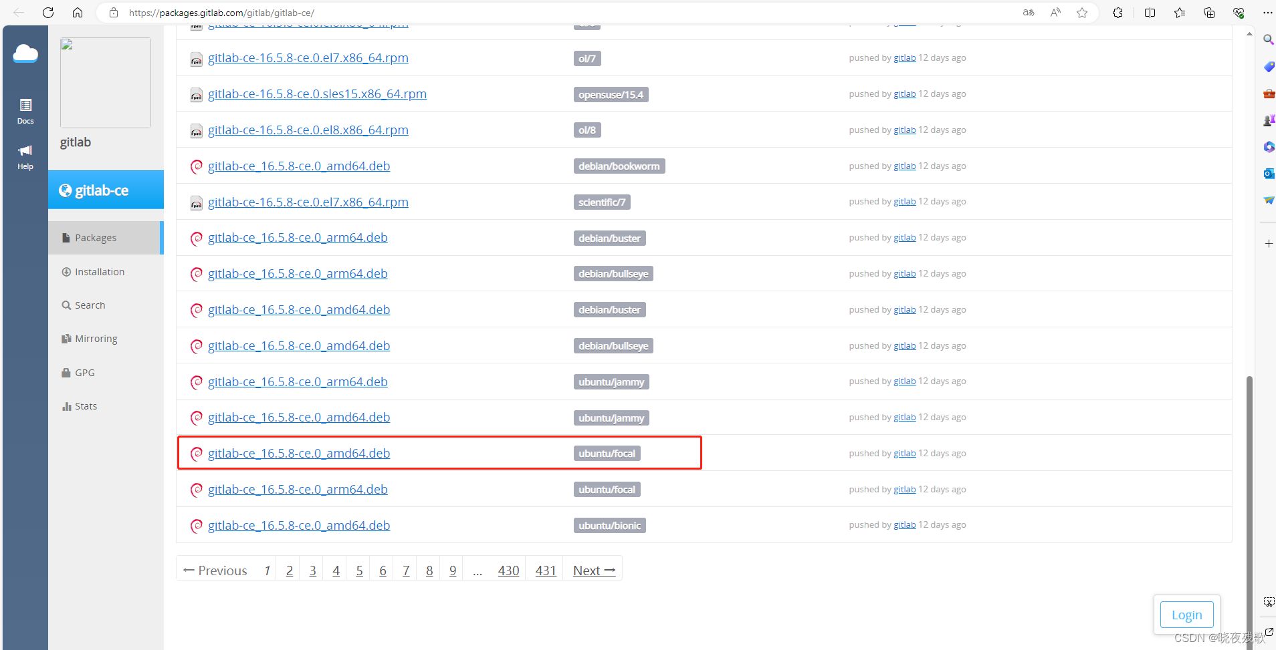
Task: Open the favorites list icon
Action: 1180,13
